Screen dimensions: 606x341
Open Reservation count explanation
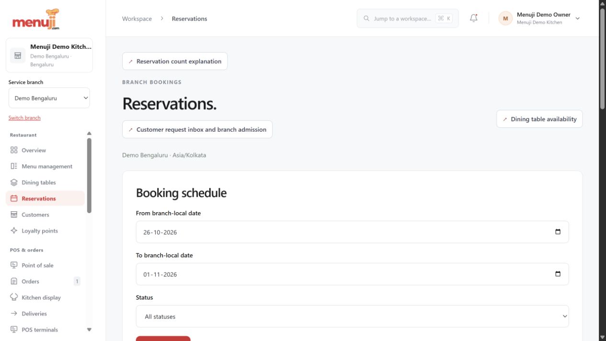pyautogui.click(x=175, y=61)
